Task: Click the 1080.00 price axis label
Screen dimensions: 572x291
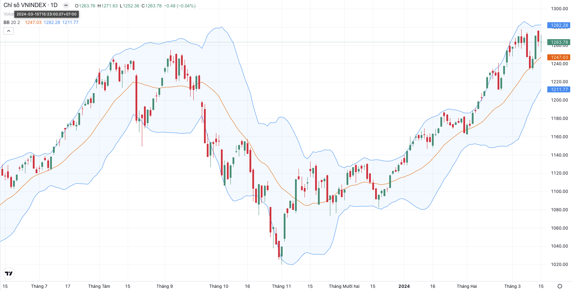Action: [560, 210]
